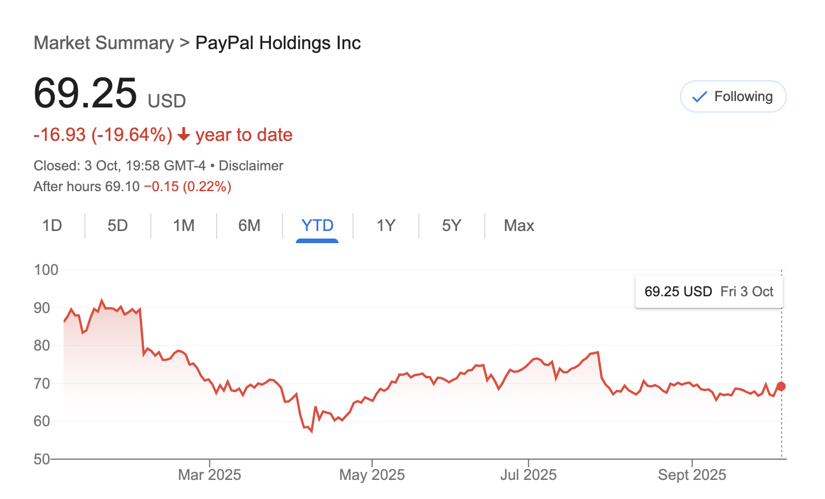Click the Sept 2025 axis label

coord(692,474)
